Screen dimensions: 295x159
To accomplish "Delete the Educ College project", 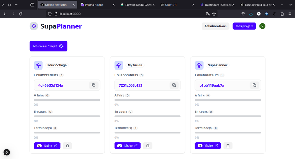I will coord(67,146).
